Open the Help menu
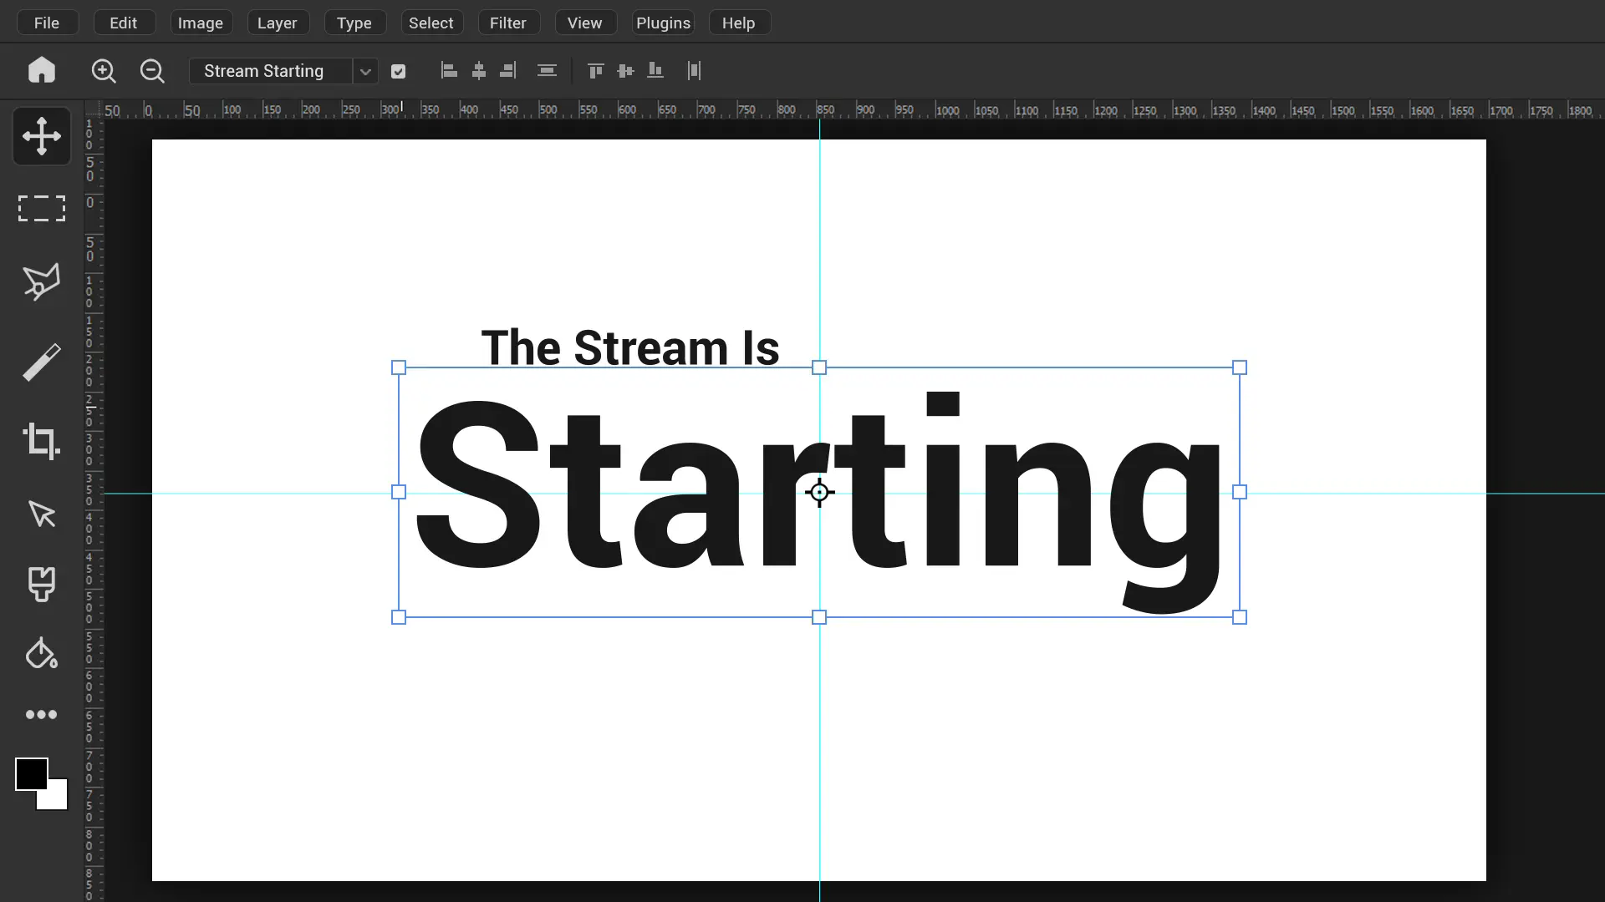1605x902 pixels. (739, 23)
